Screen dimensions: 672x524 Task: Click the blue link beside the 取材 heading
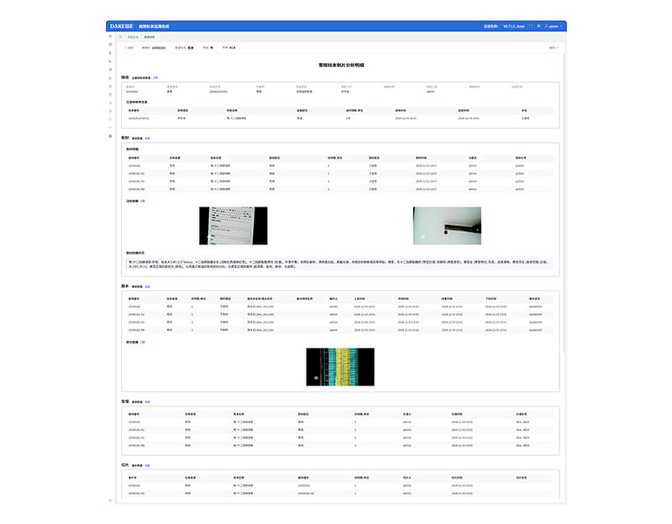(148, 137)
